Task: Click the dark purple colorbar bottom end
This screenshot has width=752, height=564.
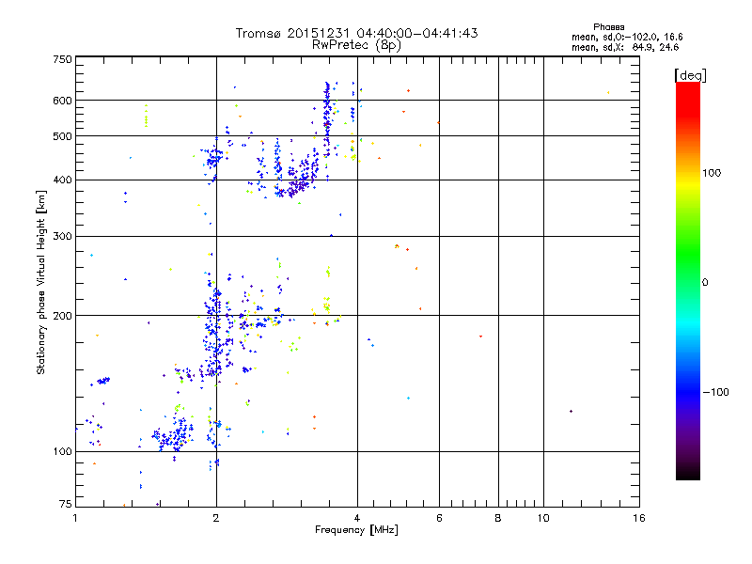Action: (688, 467)
